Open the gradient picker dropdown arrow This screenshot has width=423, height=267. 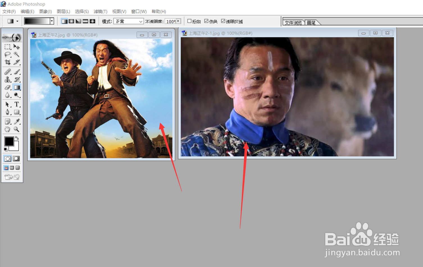52,21
